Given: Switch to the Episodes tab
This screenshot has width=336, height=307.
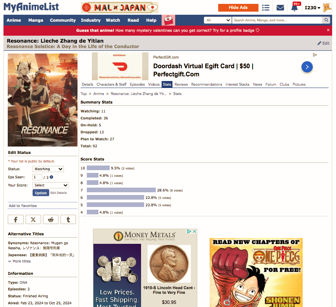Looking at the screenshot, I should (x=137, y=85).
